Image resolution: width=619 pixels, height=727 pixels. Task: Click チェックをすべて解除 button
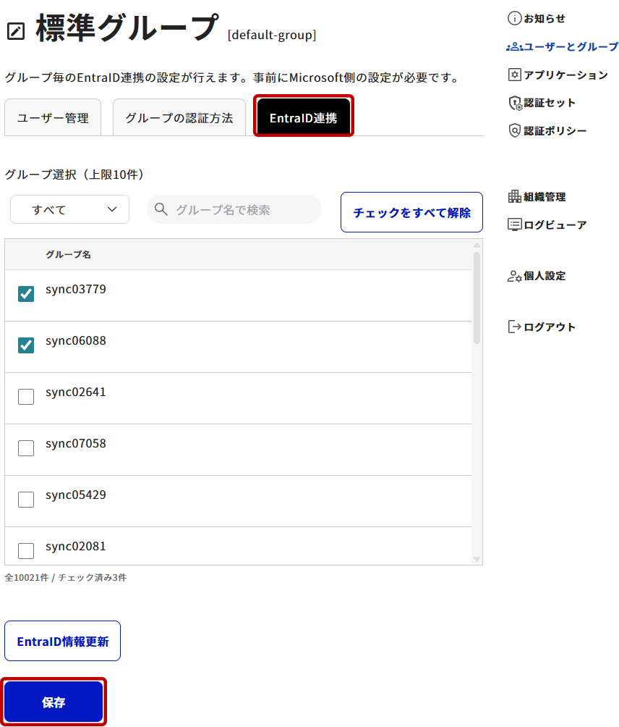(411, 212)
